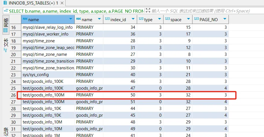Click test/goods_info_100M cell in row 27
The height and width of the screenshot is (137, 264).
click(x=48, y=102)
